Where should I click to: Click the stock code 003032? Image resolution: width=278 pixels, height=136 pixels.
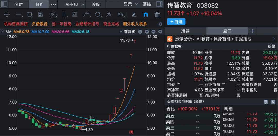tap(207, 5)
